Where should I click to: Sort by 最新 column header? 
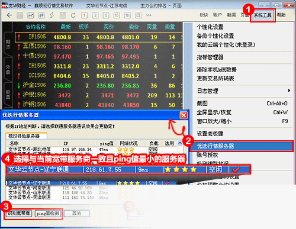pos(66,27)
